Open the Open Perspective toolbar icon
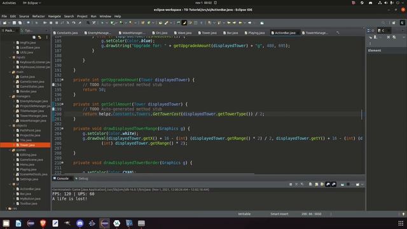407x229 pixels. tap(394, 23)
